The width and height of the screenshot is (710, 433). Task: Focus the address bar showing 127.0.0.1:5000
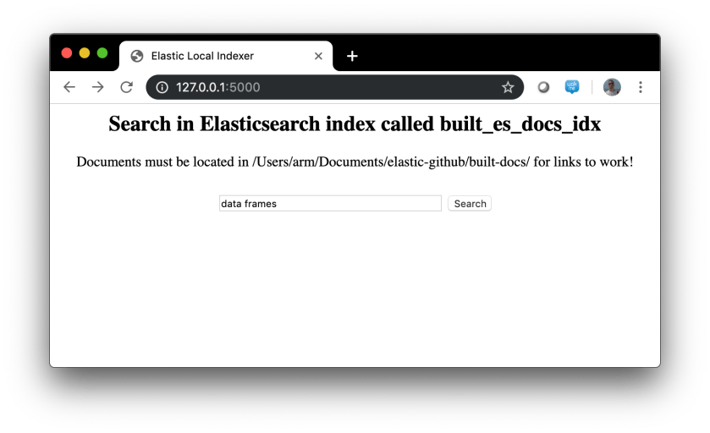334,87
